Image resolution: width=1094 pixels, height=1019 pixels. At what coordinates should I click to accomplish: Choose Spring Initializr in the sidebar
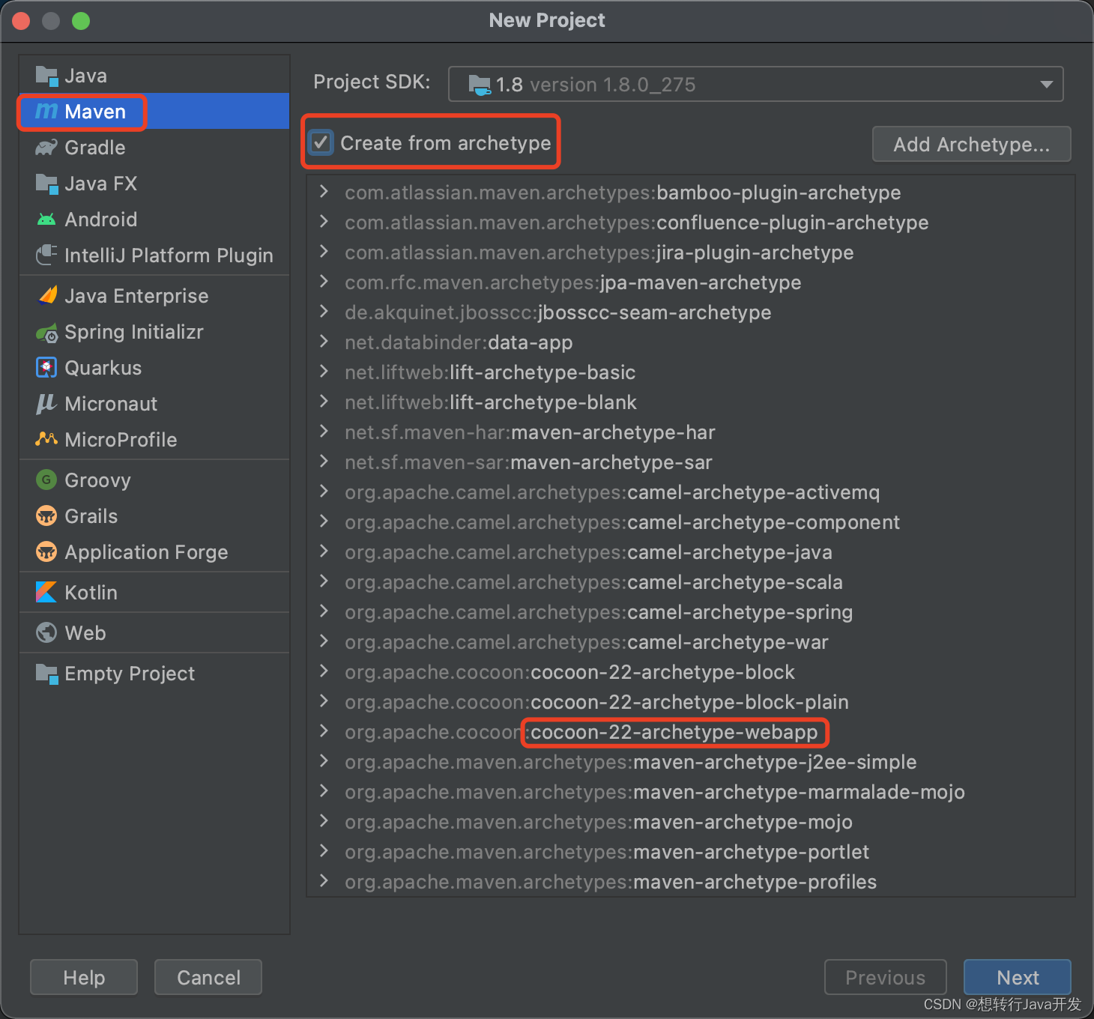click(x=154, y=332)
